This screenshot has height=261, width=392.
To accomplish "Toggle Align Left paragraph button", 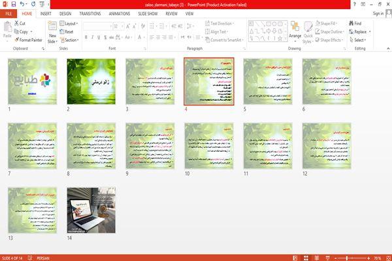I will coord(152,37).
